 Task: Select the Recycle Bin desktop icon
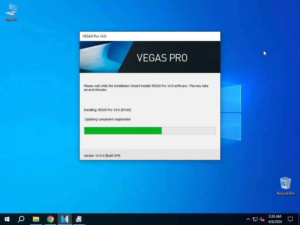(285, 186)
